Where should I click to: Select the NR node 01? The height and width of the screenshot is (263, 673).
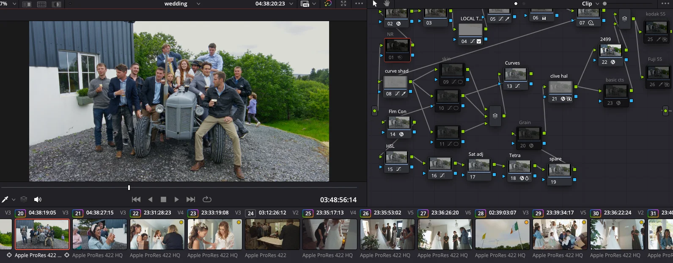coord(397,50)
